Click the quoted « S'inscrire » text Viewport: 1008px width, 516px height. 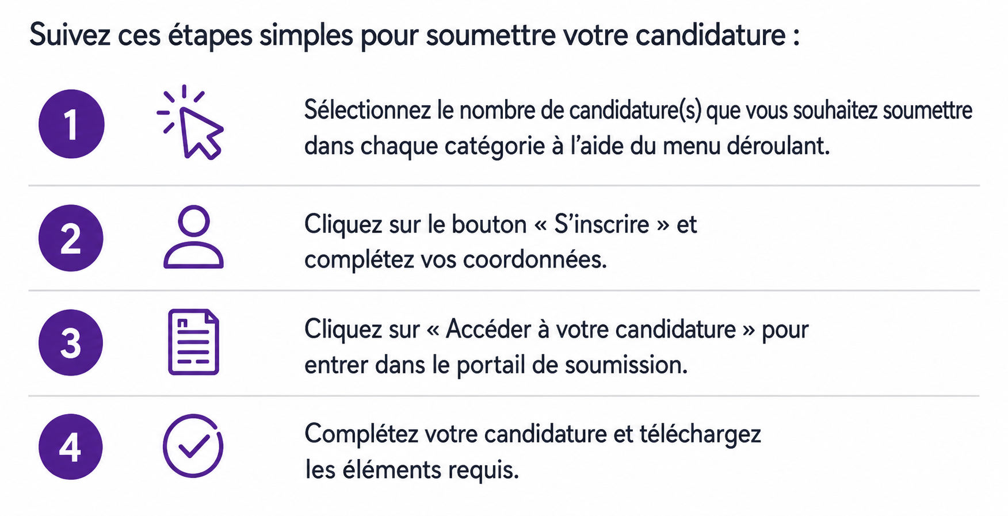pos(602,224)
